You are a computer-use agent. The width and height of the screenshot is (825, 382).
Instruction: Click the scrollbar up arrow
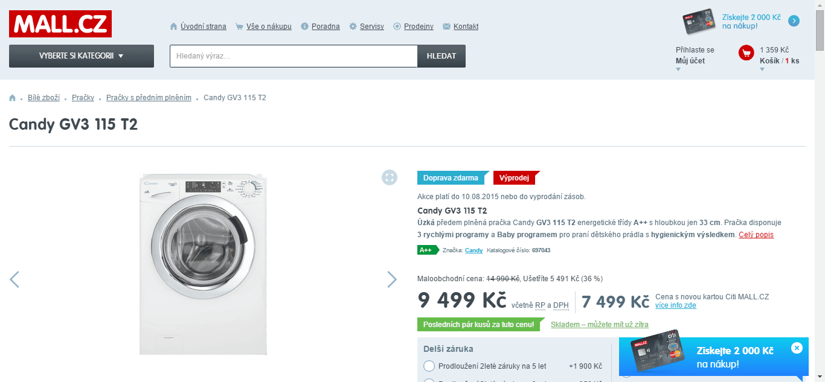[820, 5]
